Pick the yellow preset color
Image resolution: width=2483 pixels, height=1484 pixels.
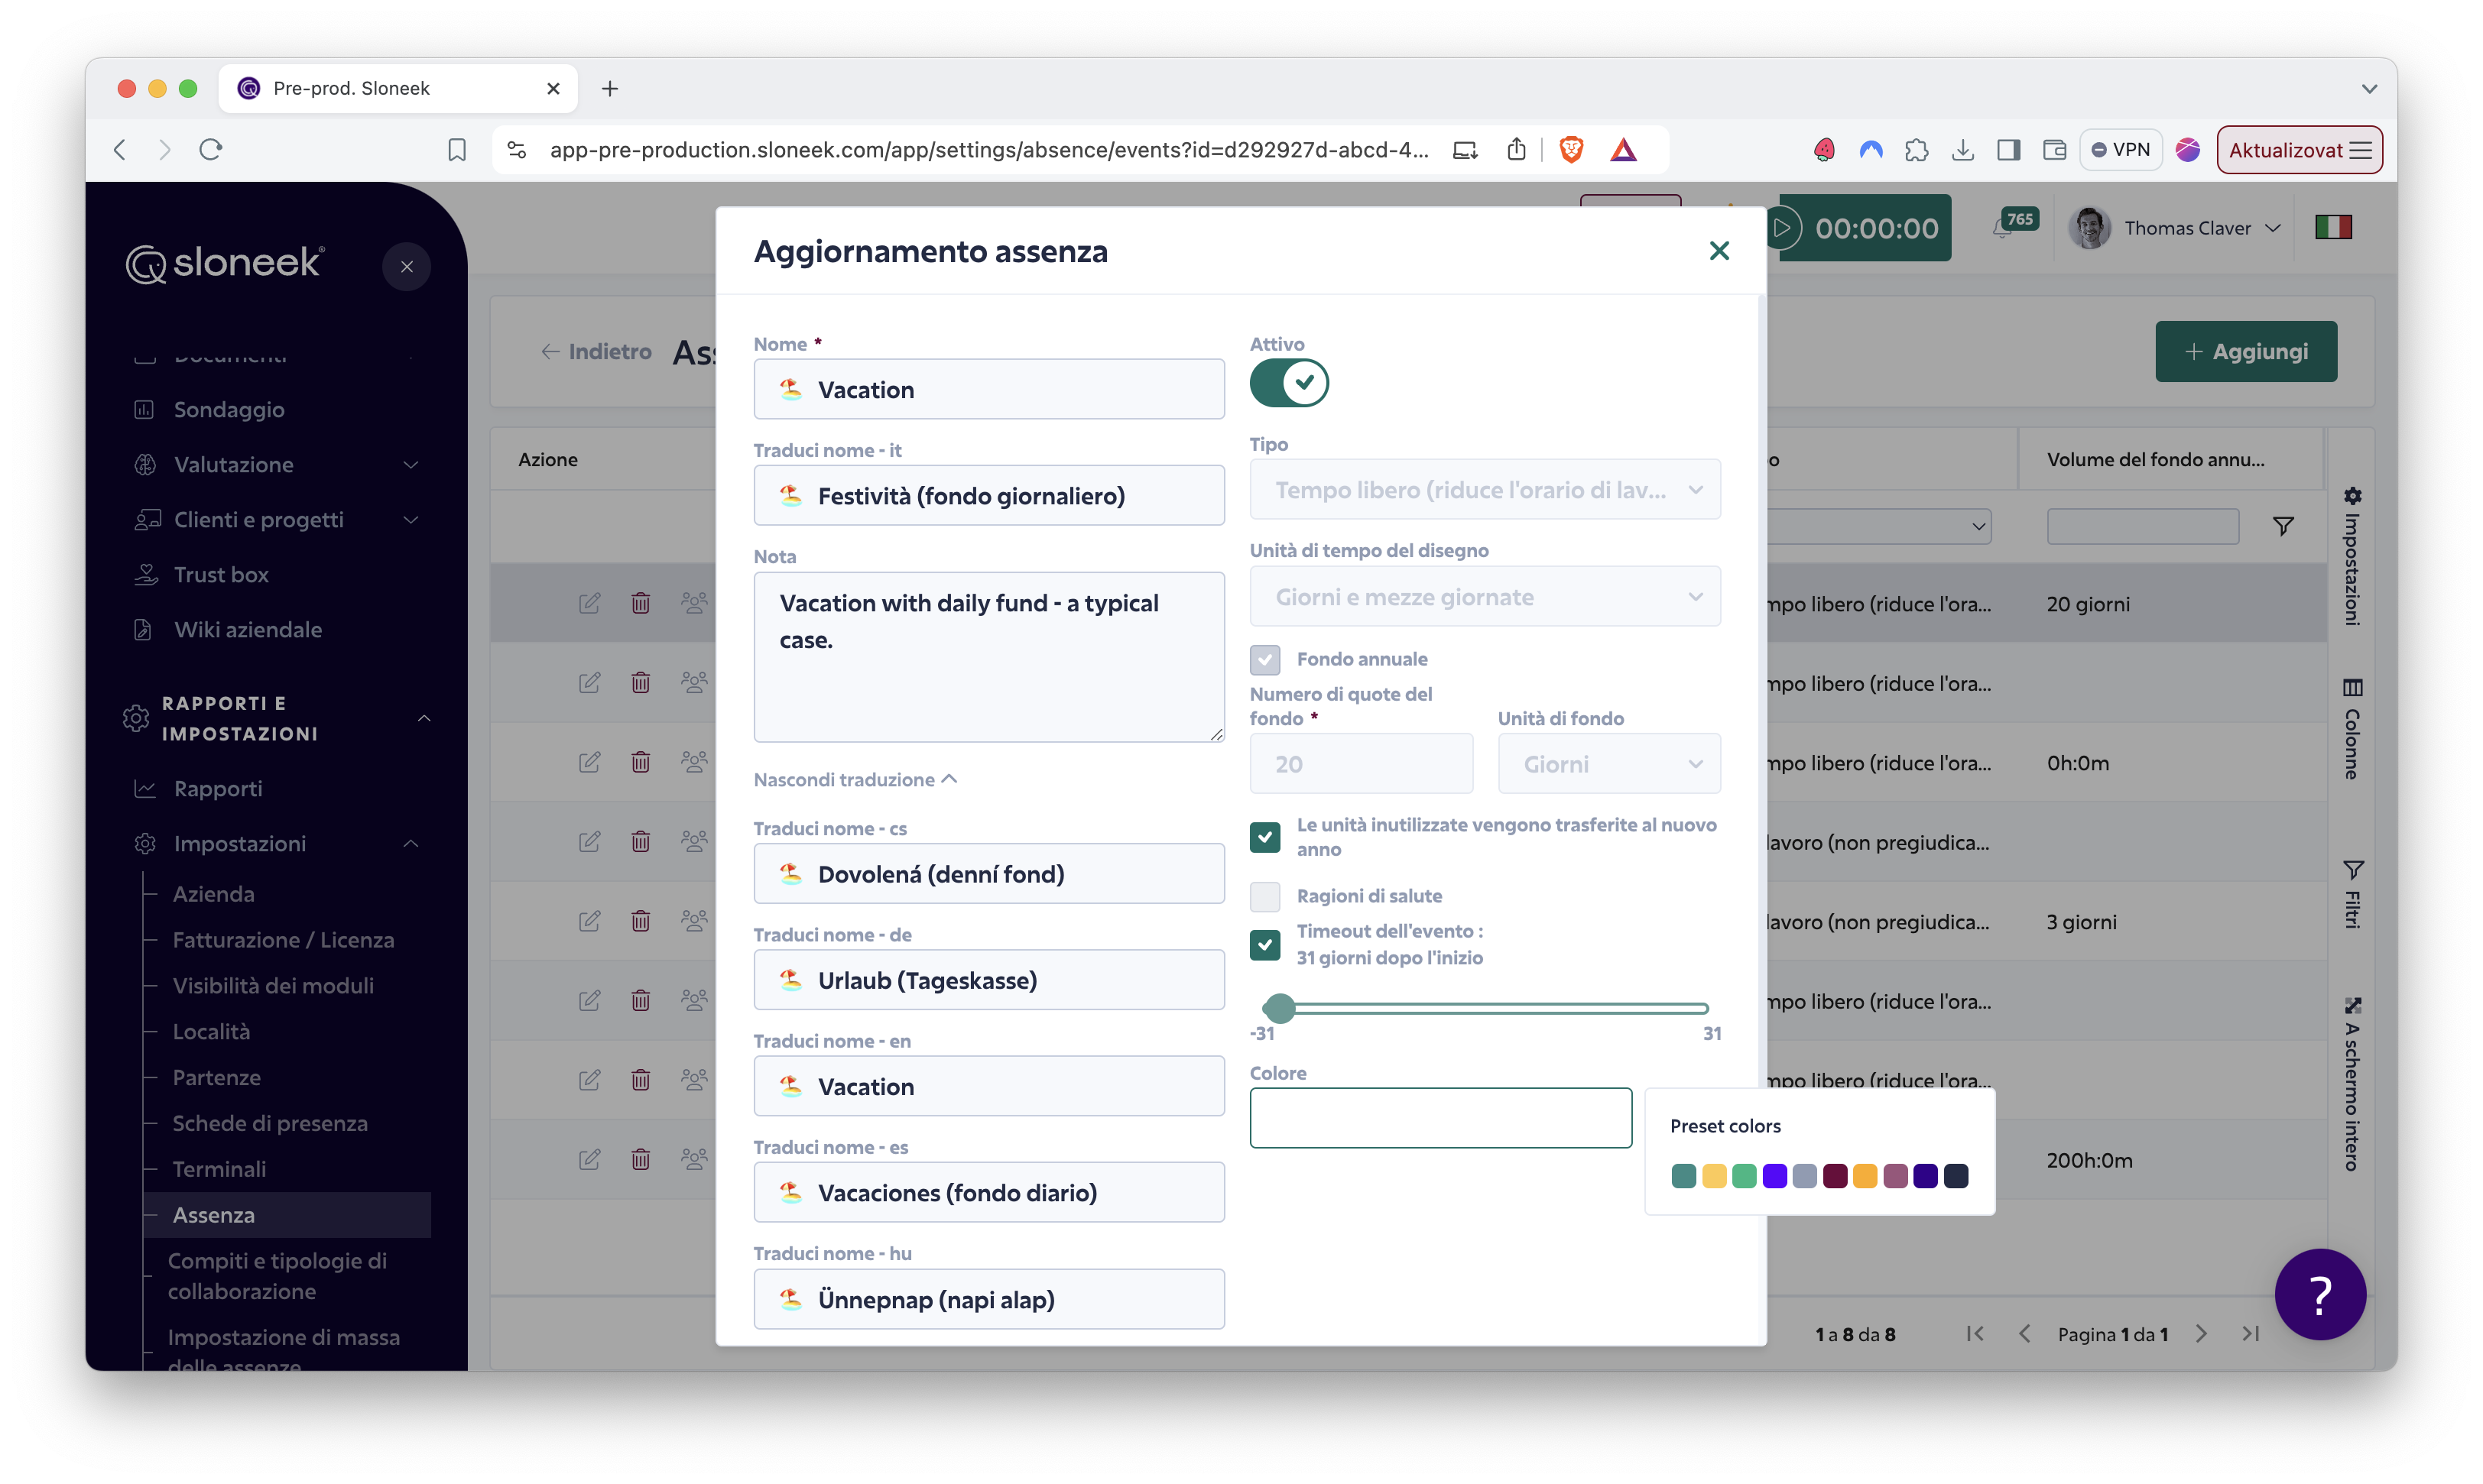click(x=1714, y=1176)
